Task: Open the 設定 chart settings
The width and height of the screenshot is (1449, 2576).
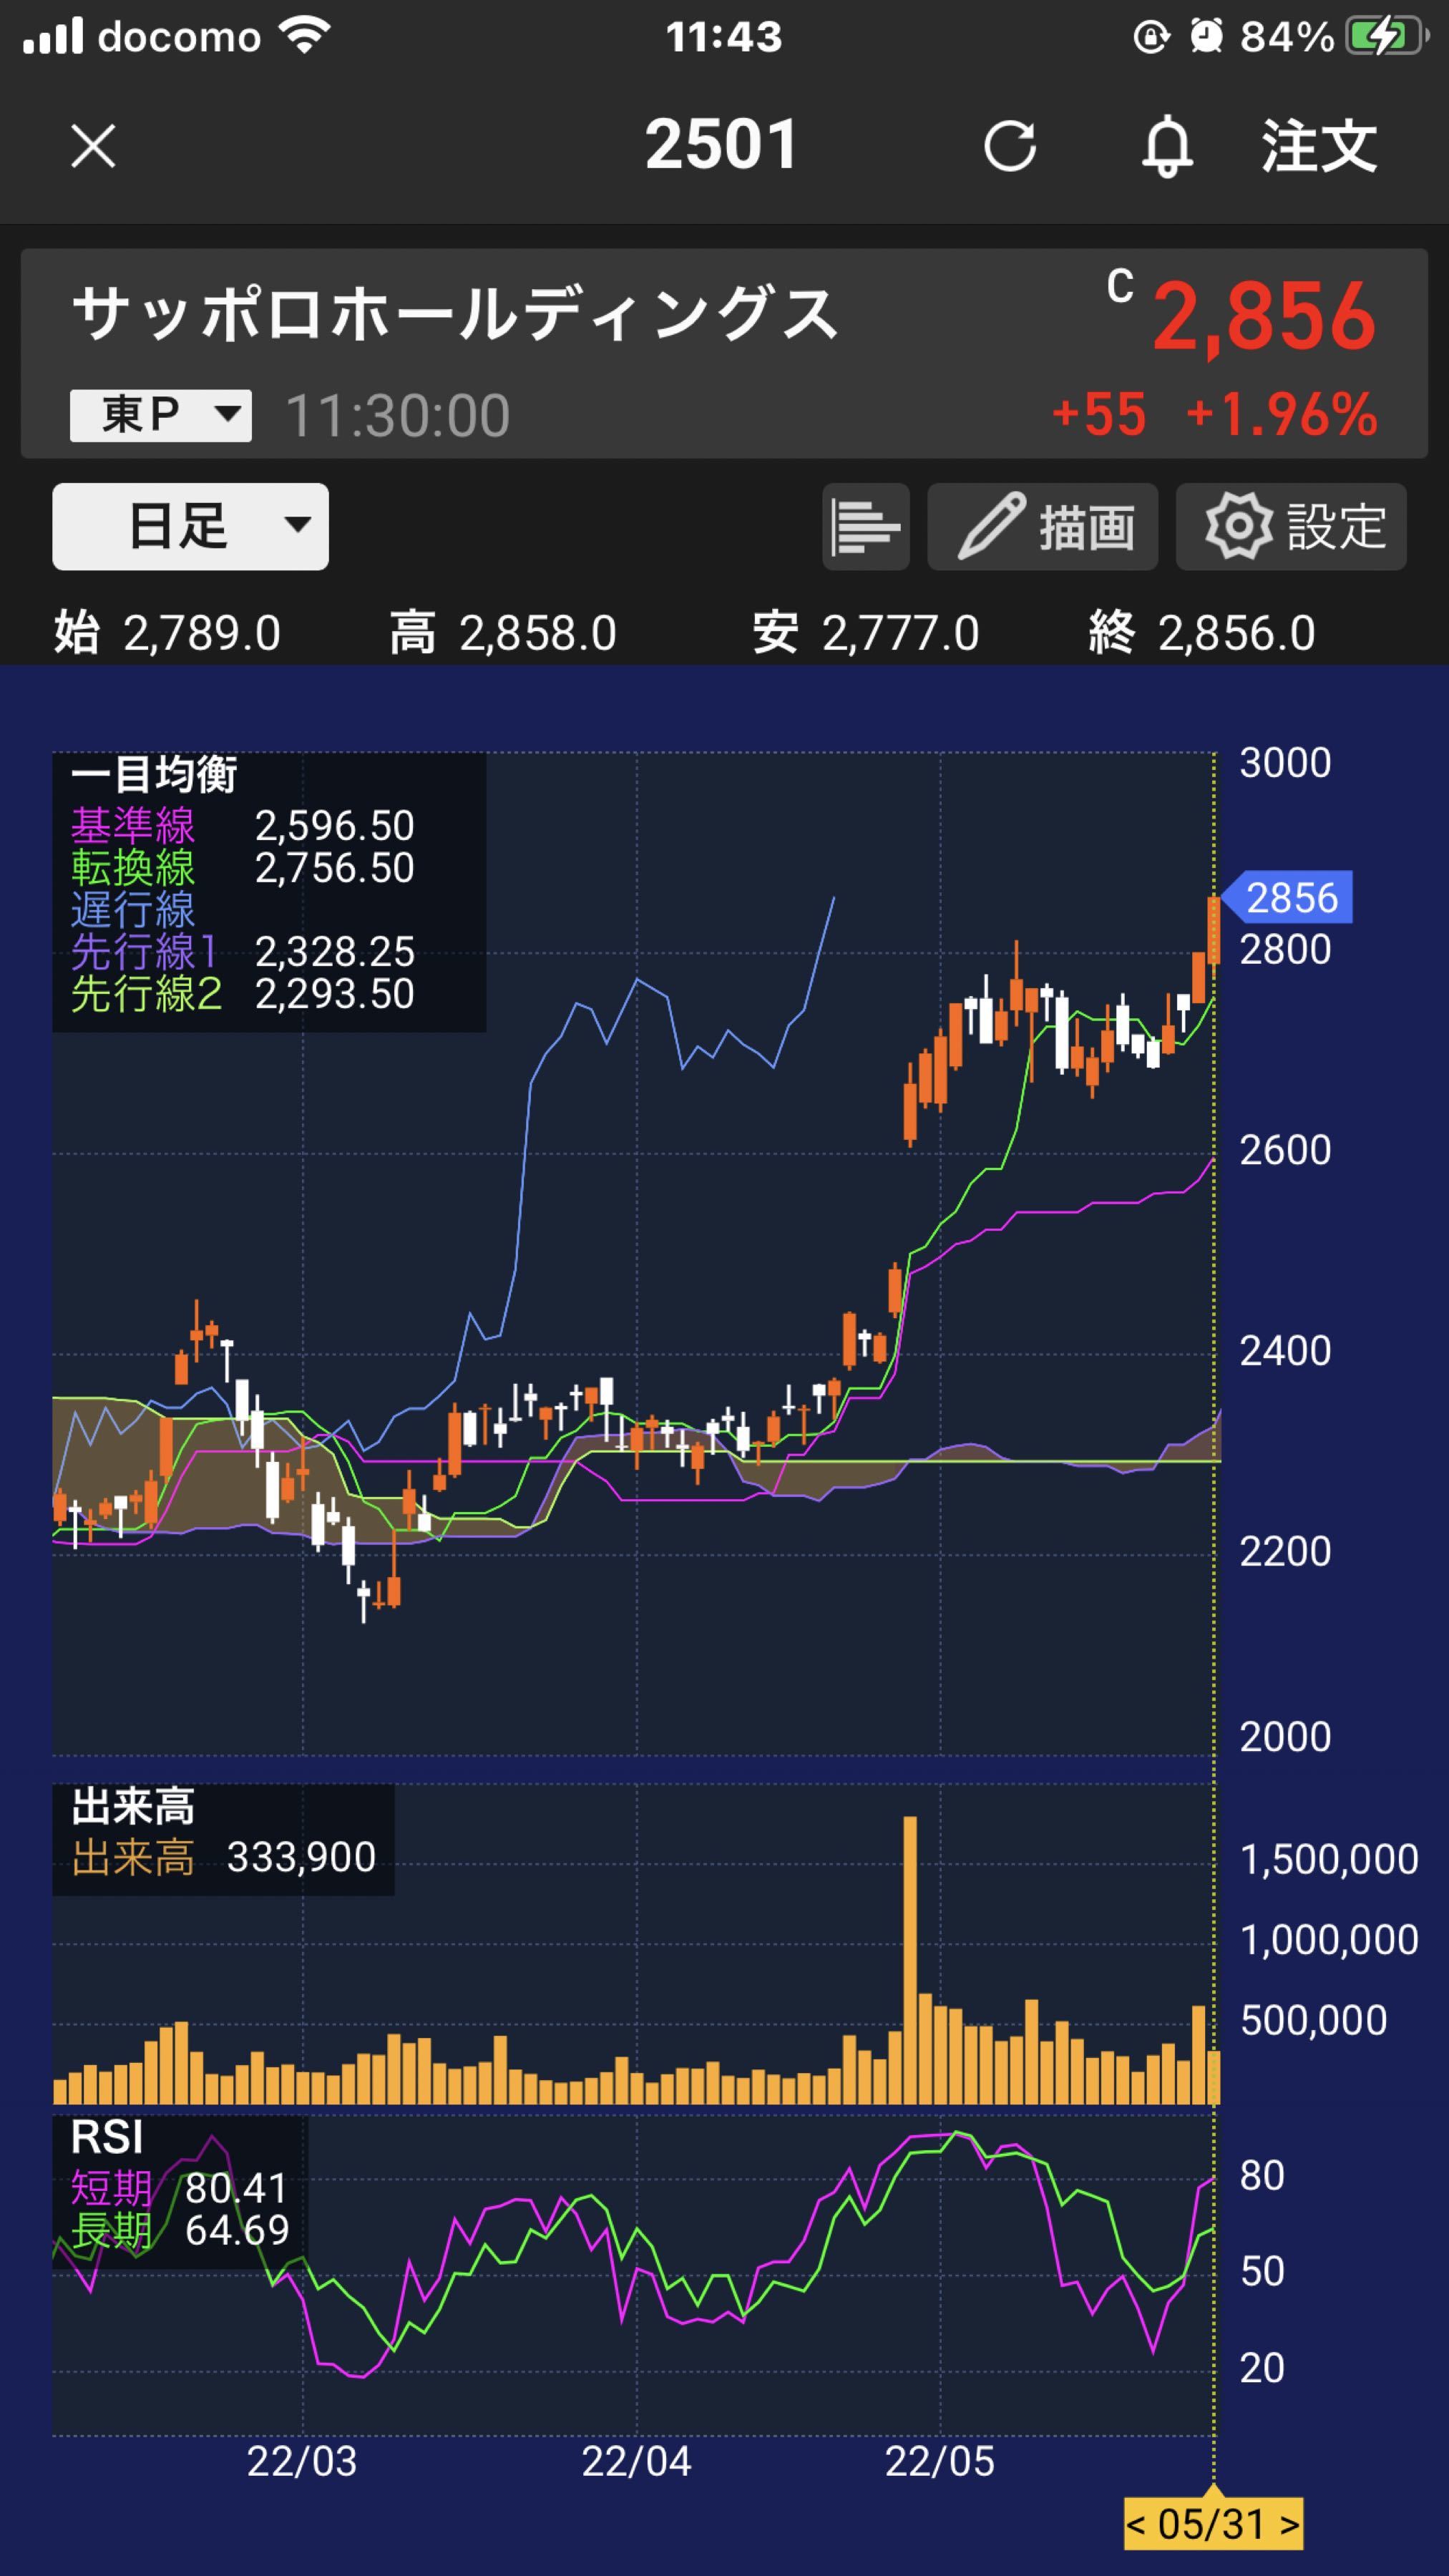Action: [1291, 527]
